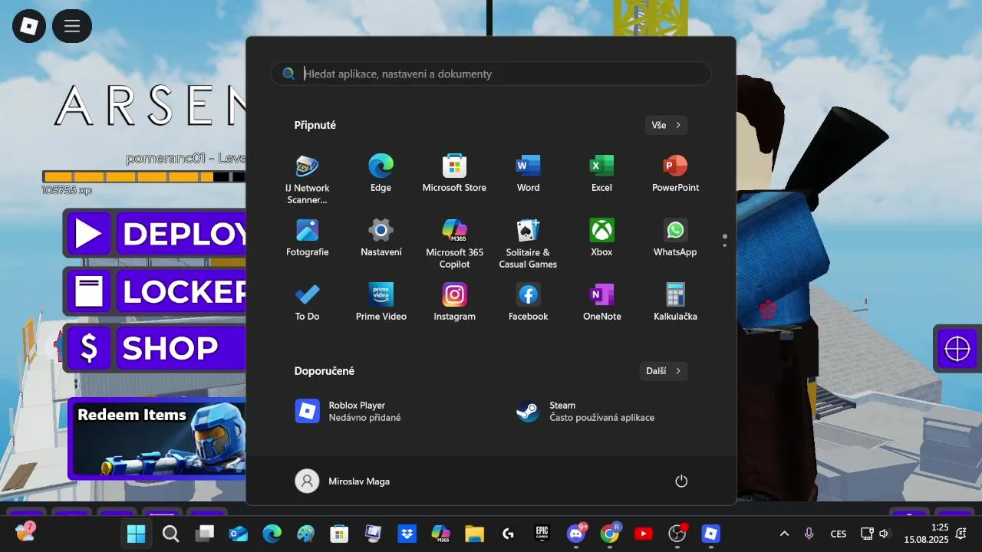Open Epic Games Launcher in taskbar
Viewport: 982px width, 552px height.
point(542,534)
